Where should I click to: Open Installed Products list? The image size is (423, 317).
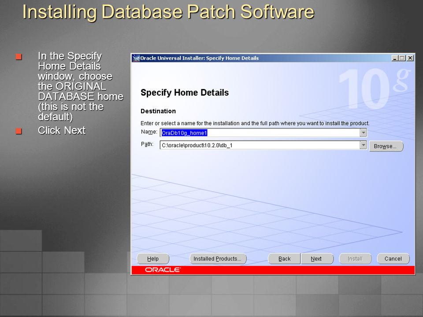click(218, 259)
